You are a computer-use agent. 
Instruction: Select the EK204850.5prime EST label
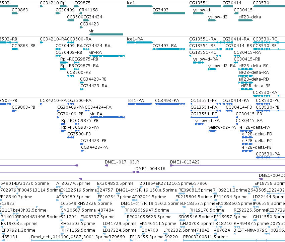coord(115,184)
